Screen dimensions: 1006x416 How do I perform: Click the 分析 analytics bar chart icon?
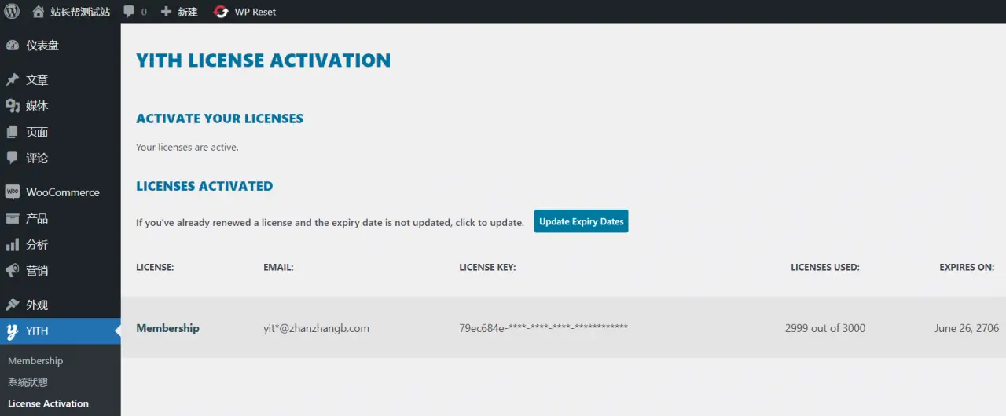[13, 245]
